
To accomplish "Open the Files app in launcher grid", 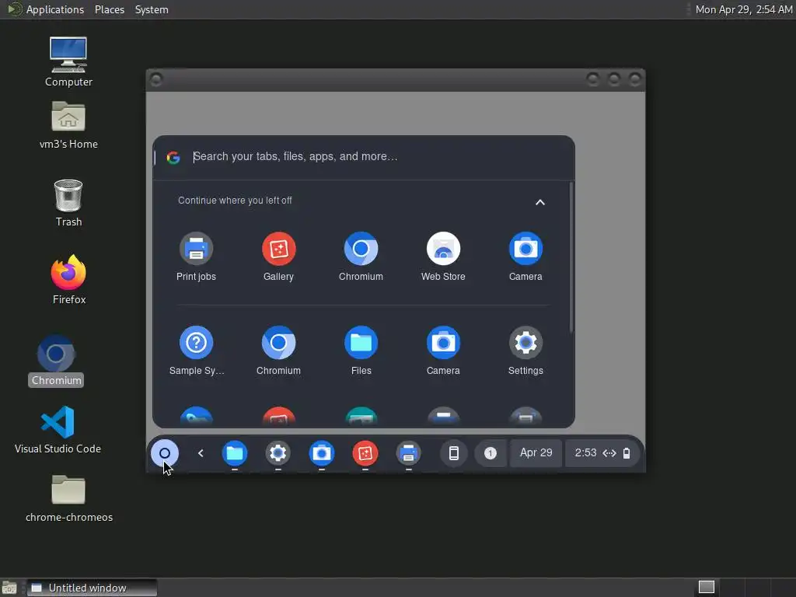I will (361, 351).
